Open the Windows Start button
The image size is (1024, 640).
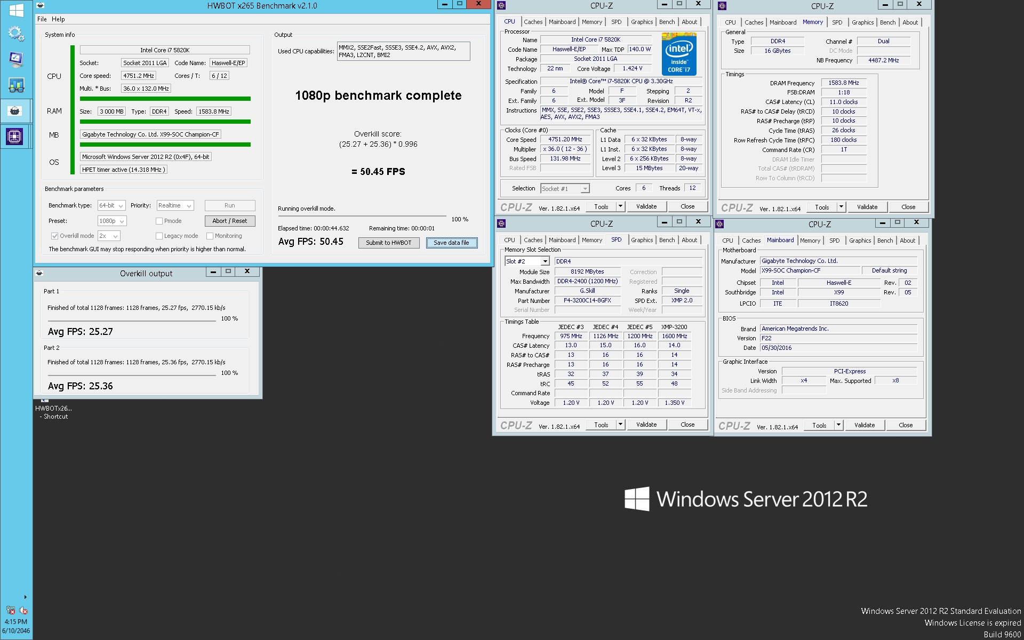click(16, 10)
